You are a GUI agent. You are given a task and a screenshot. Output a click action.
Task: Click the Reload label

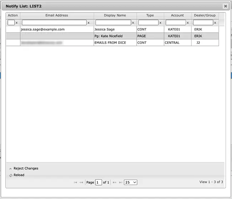coord(19,175)
